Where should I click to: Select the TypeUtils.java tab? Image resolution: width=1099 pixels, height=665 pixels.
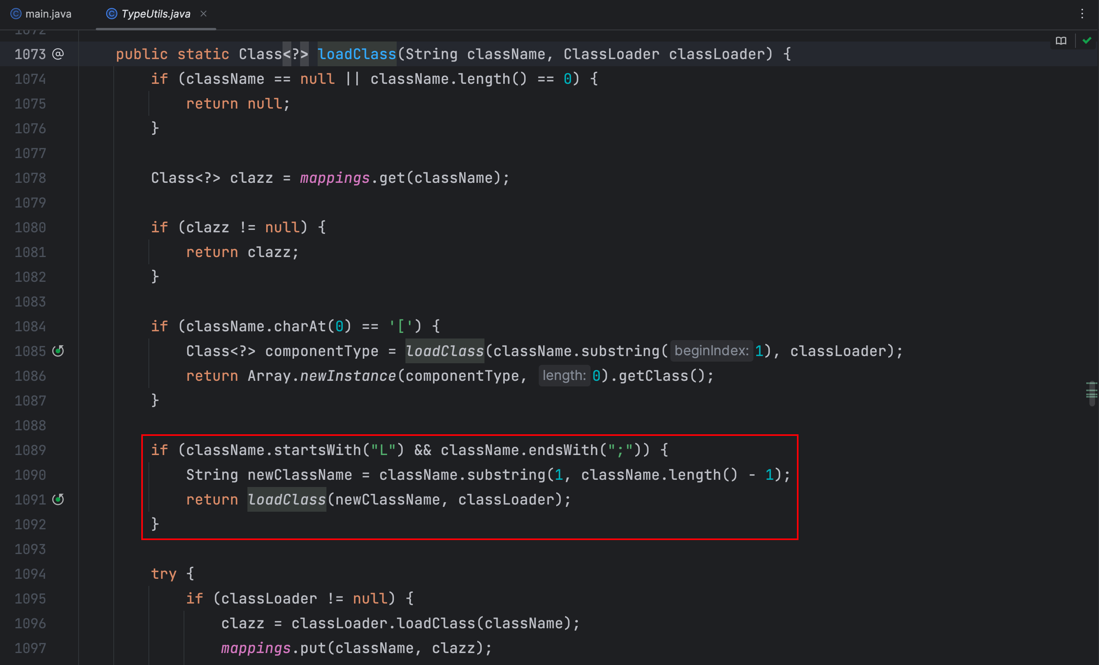(156, 14)
